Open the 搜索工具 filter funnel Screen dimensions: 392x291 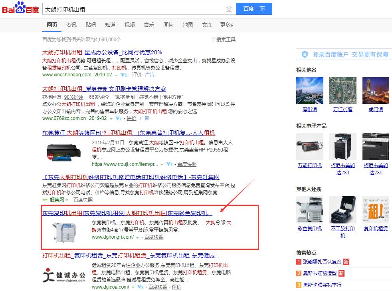coord(213,40)
